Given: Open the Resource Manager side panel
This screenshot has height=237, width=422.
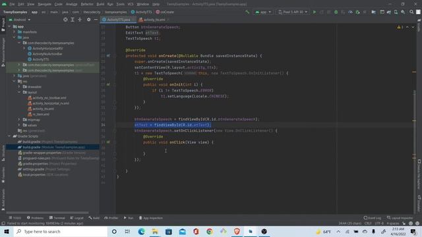Looking at the screenshot, I should pyautogui.click(x=3, y=53).
